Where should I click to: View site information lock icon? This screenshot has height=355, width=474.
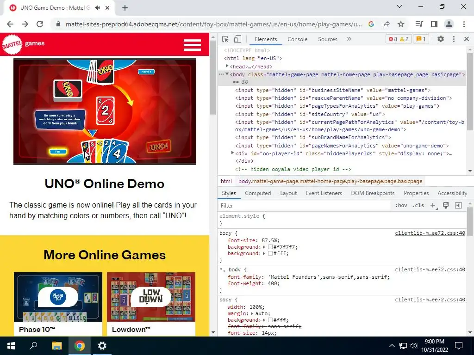(59, 24)
